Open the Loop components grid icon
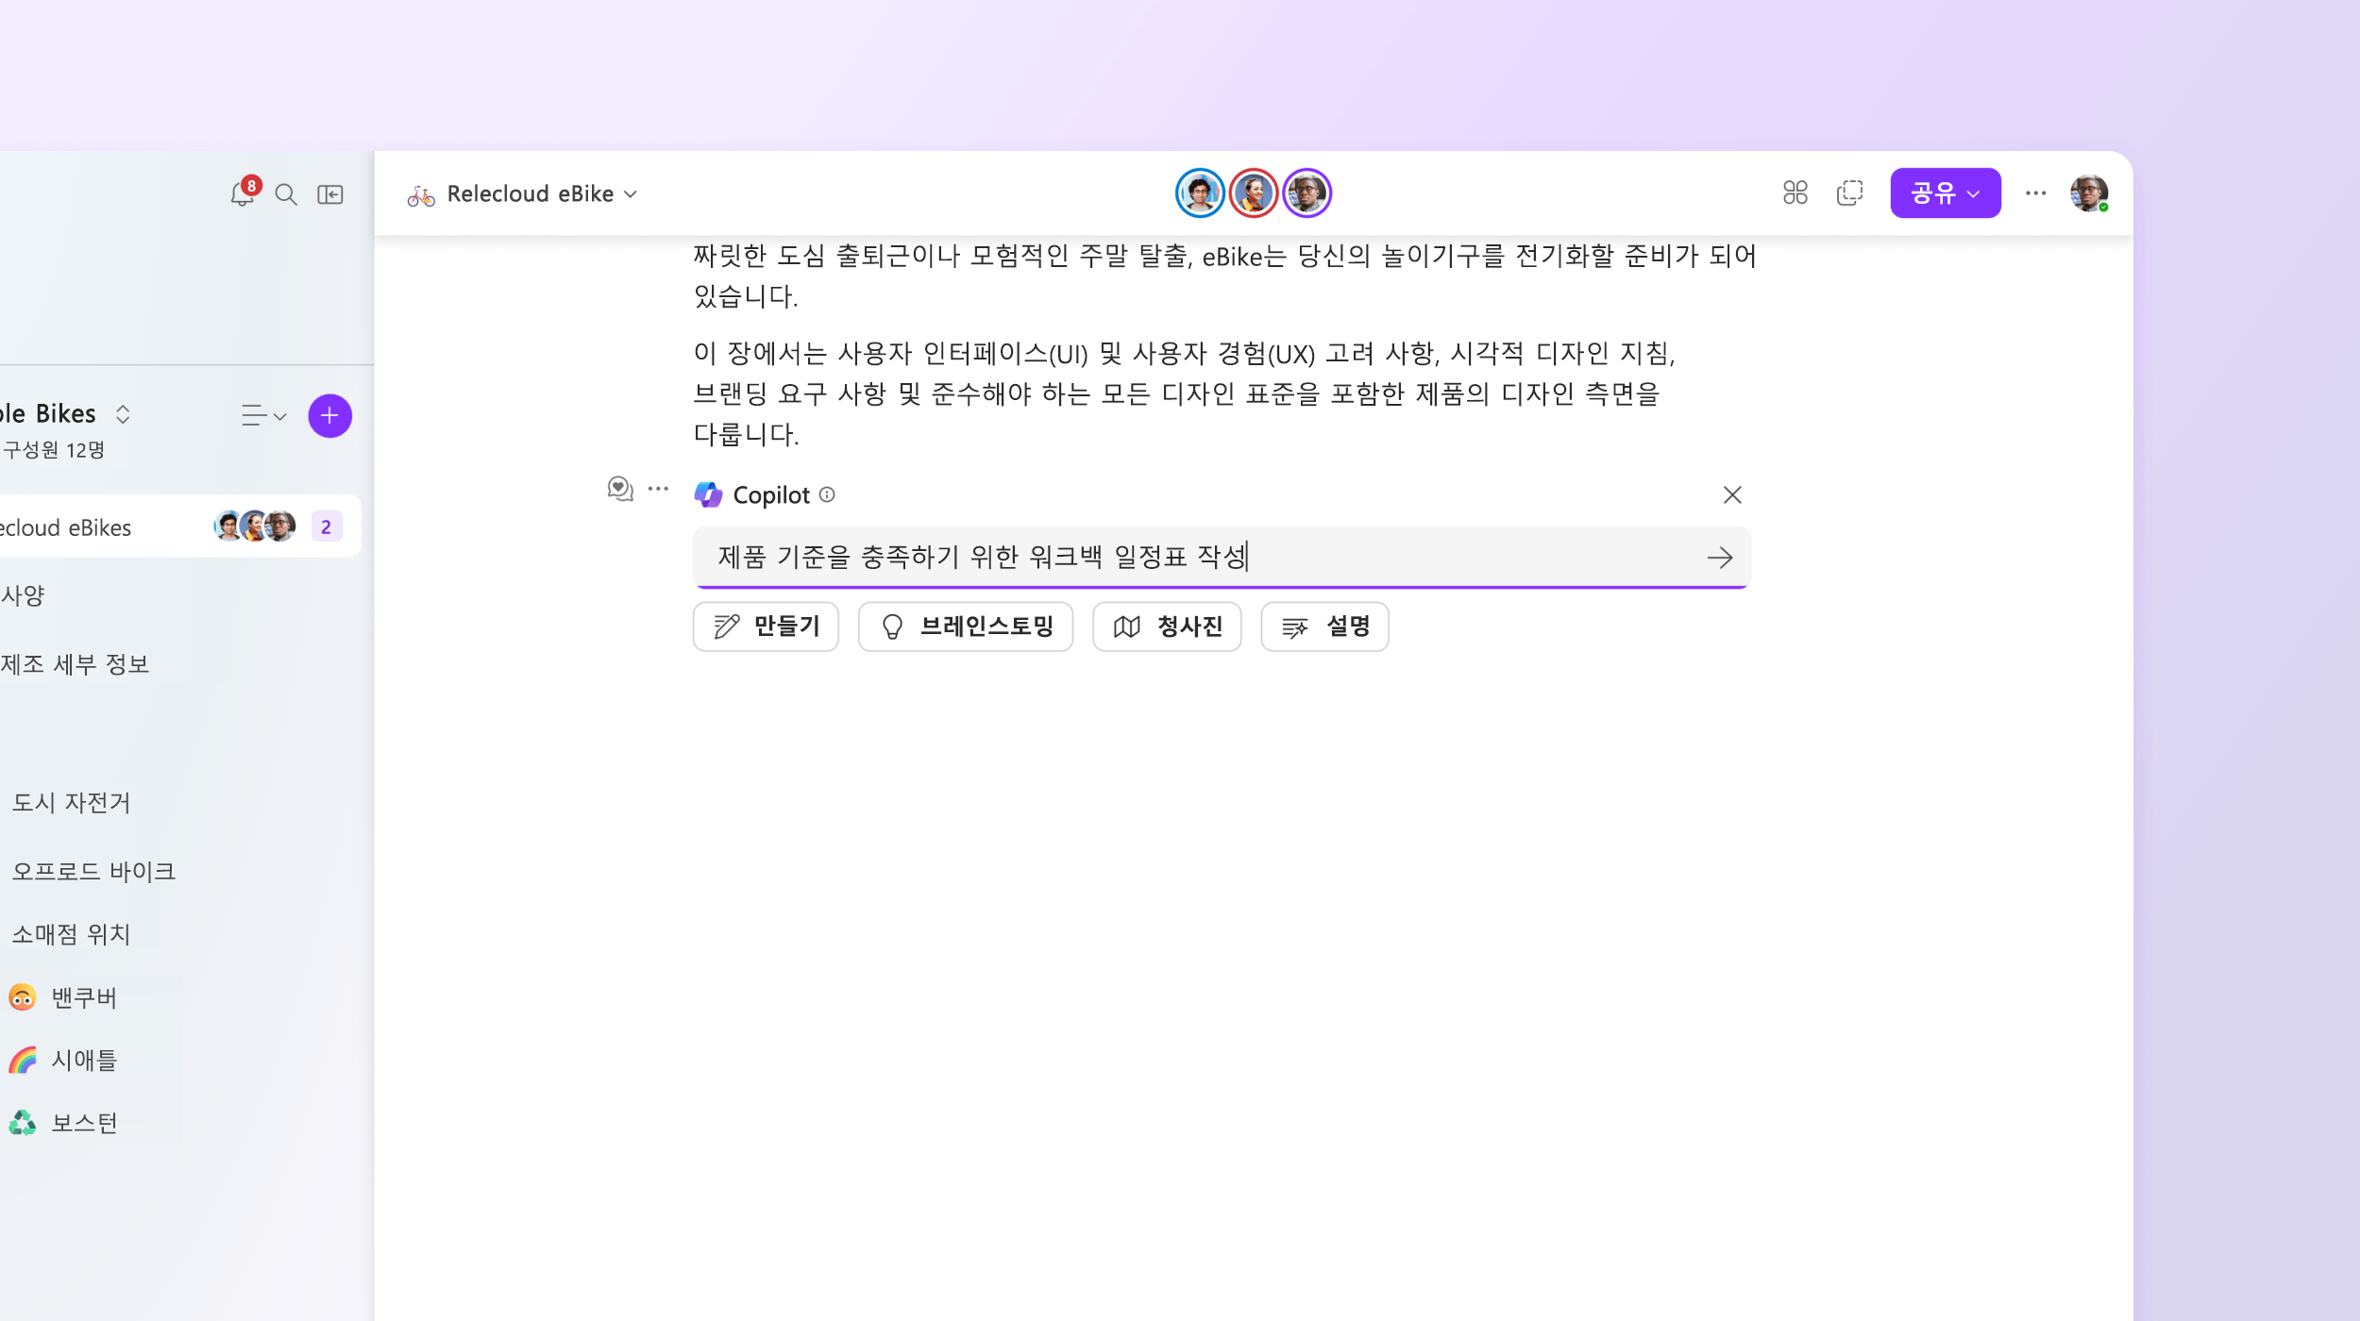Viewport: 2360px width, 1321px height. click(x=1795, y=192)
